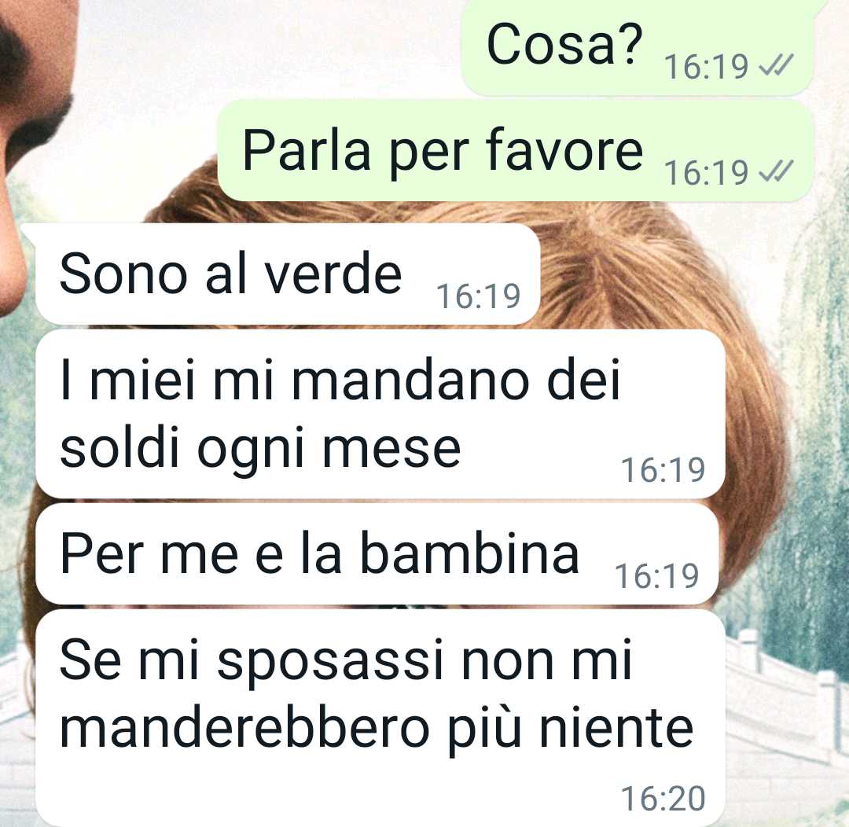
Task: Click the pointed tail of "Sono al verde" bubble
Action: [28, 233]
